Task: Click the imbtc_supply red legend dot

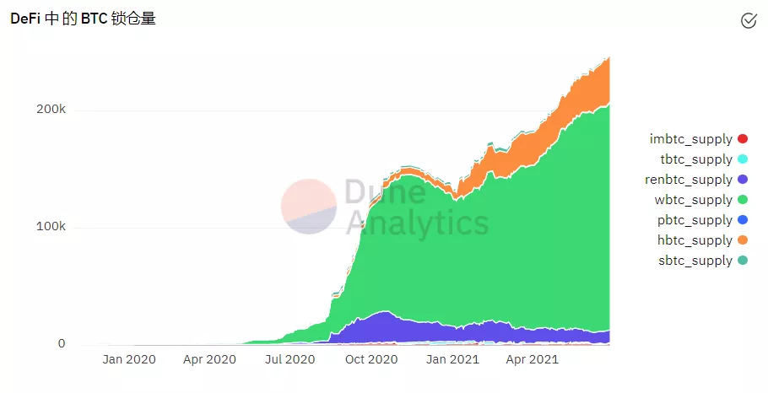Action: pos(743,139)
